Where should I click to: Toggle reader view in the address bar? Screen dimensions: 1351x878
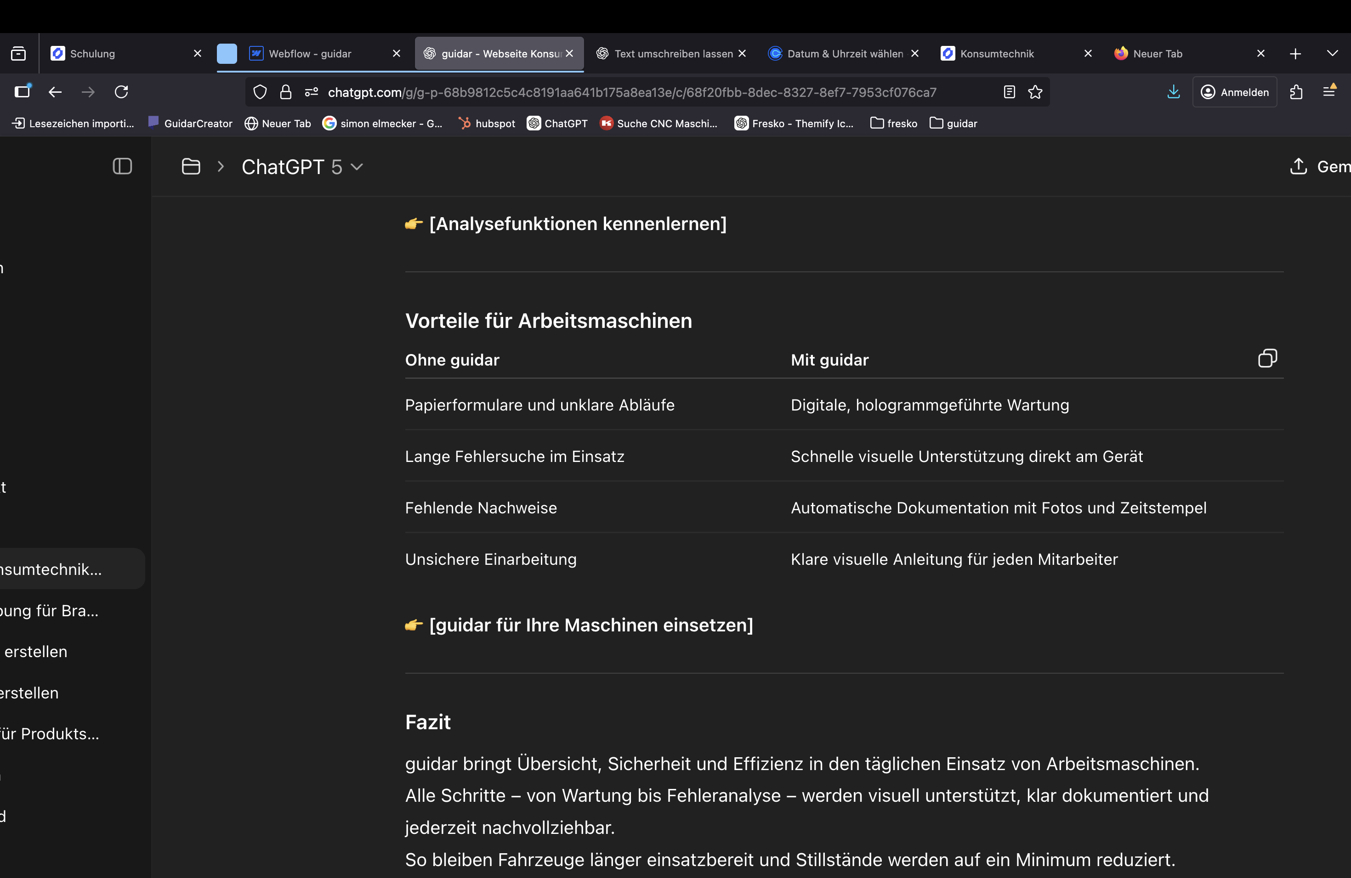[1009, 92]
